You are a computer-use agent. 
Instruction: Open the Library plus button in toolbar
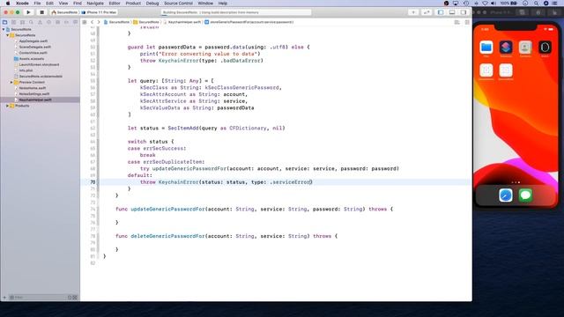click(x=413, y=12)
